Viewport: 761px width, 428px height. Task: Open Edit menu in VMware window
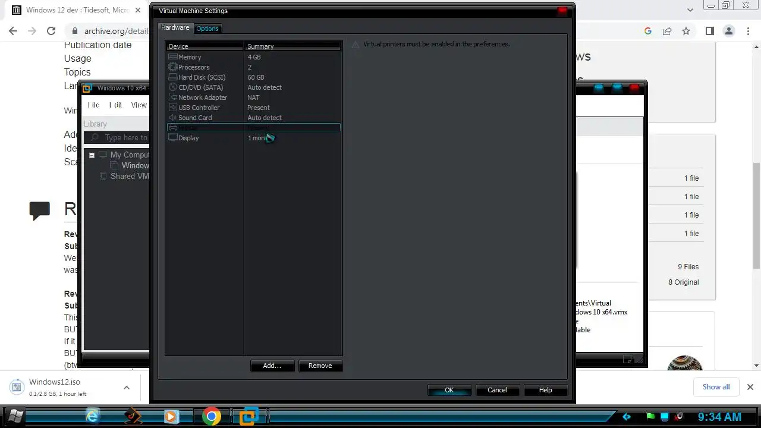tap(116, 105)
